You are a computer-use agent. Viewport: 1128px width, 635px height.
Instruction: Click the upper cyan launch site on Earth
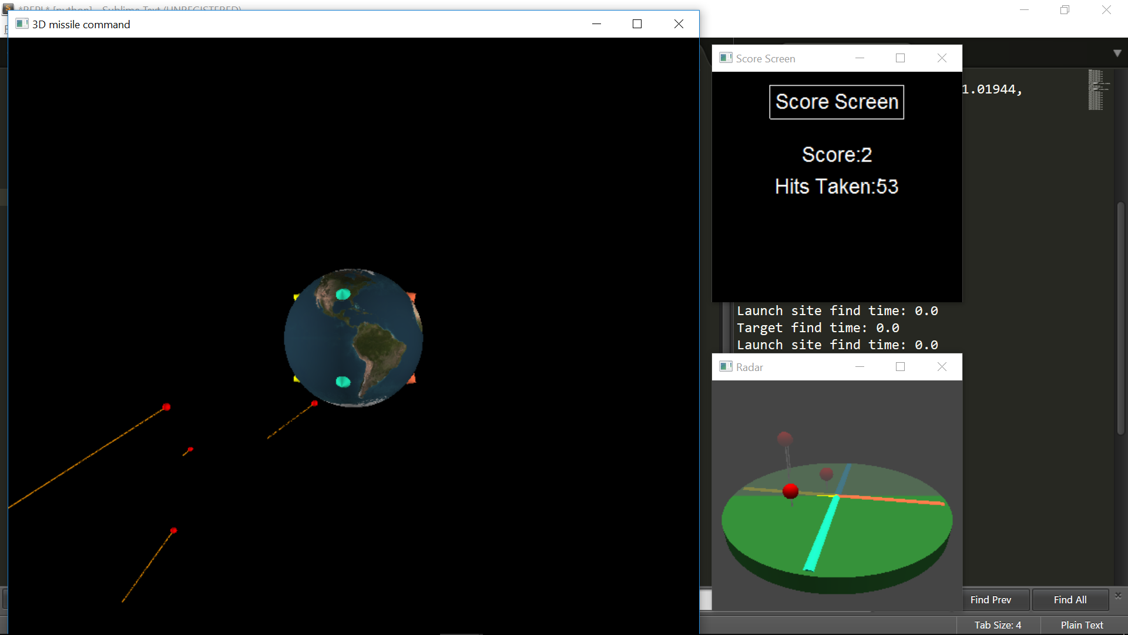pos(343,294)
